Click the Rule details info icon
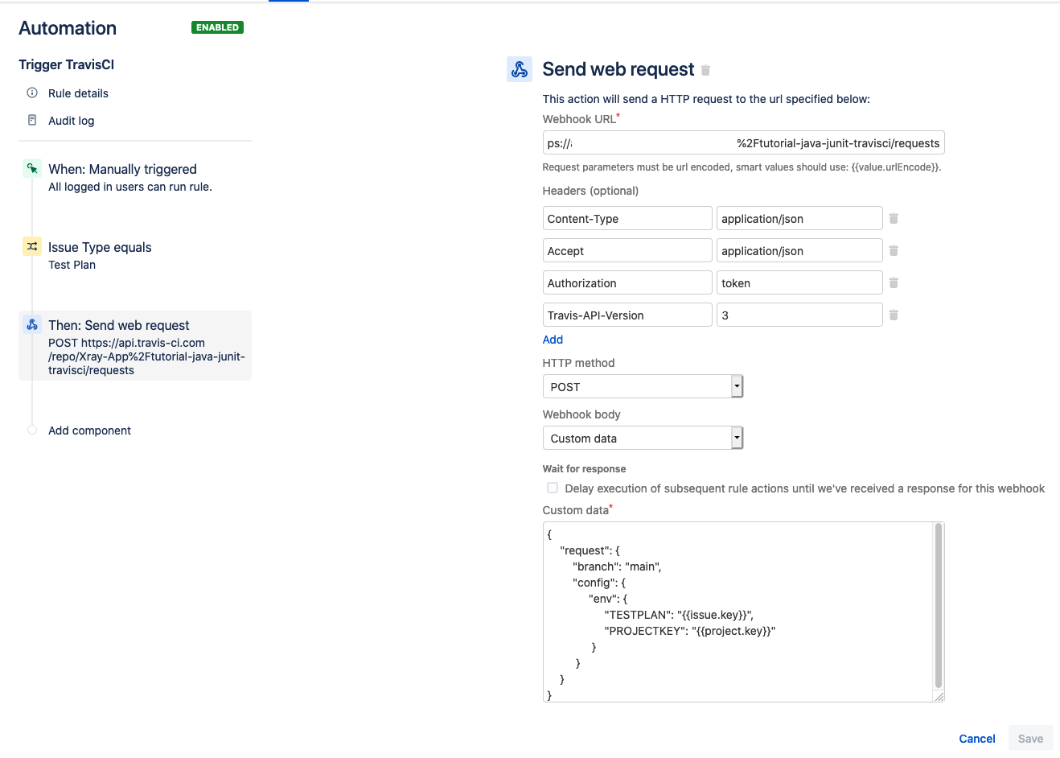Viewport: 1060px width, 758px height. [32, 93]
